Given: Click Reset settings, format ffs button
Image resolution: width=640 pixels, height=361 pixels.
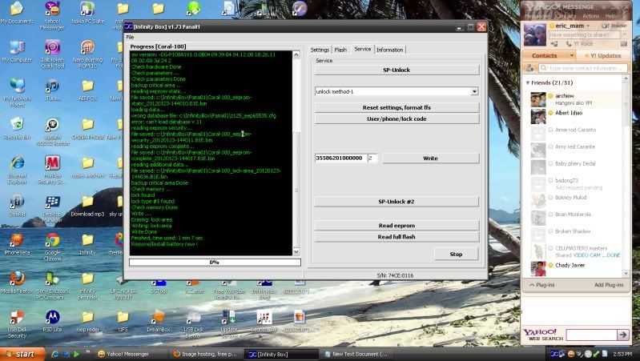Looking at the screenshot, I should click(396, 107).
